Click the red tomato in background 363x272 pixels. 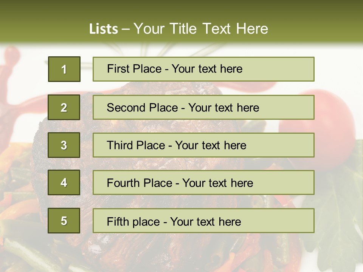333,113
